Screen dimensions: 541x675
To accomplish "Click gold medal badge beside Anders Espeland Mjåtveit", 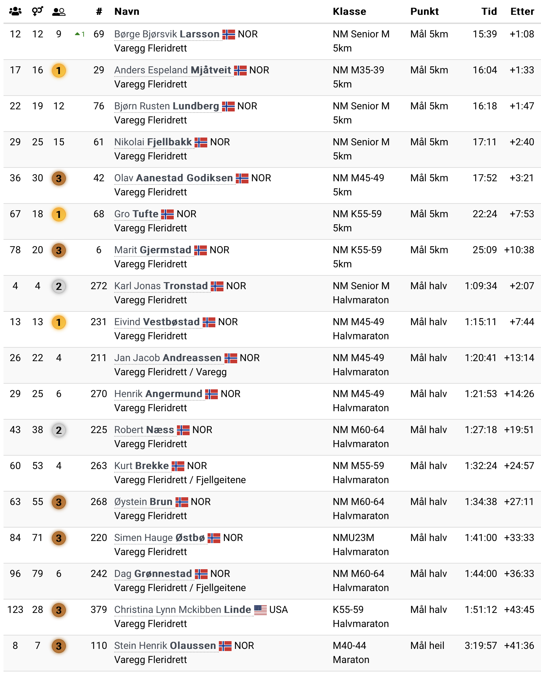I will coord(59,71).
